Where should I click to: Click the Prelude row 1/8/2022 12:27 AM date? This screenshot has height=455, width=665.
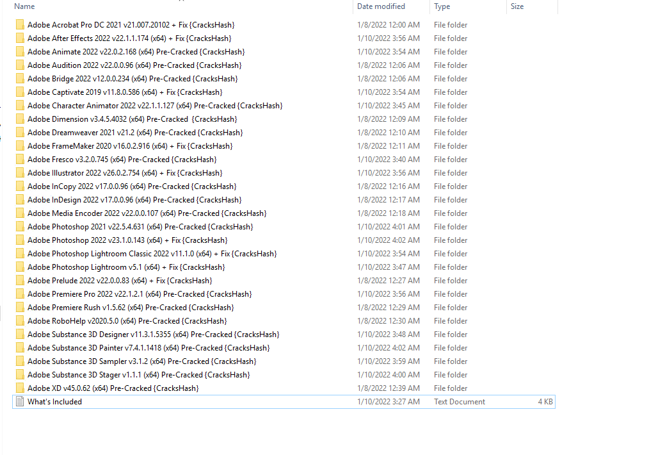[389, 281]
